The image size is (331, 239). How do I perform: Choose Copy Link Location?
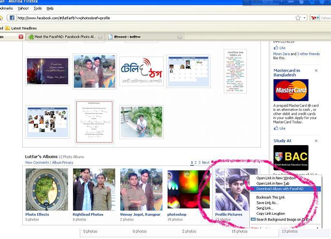(x=286, y=213)
